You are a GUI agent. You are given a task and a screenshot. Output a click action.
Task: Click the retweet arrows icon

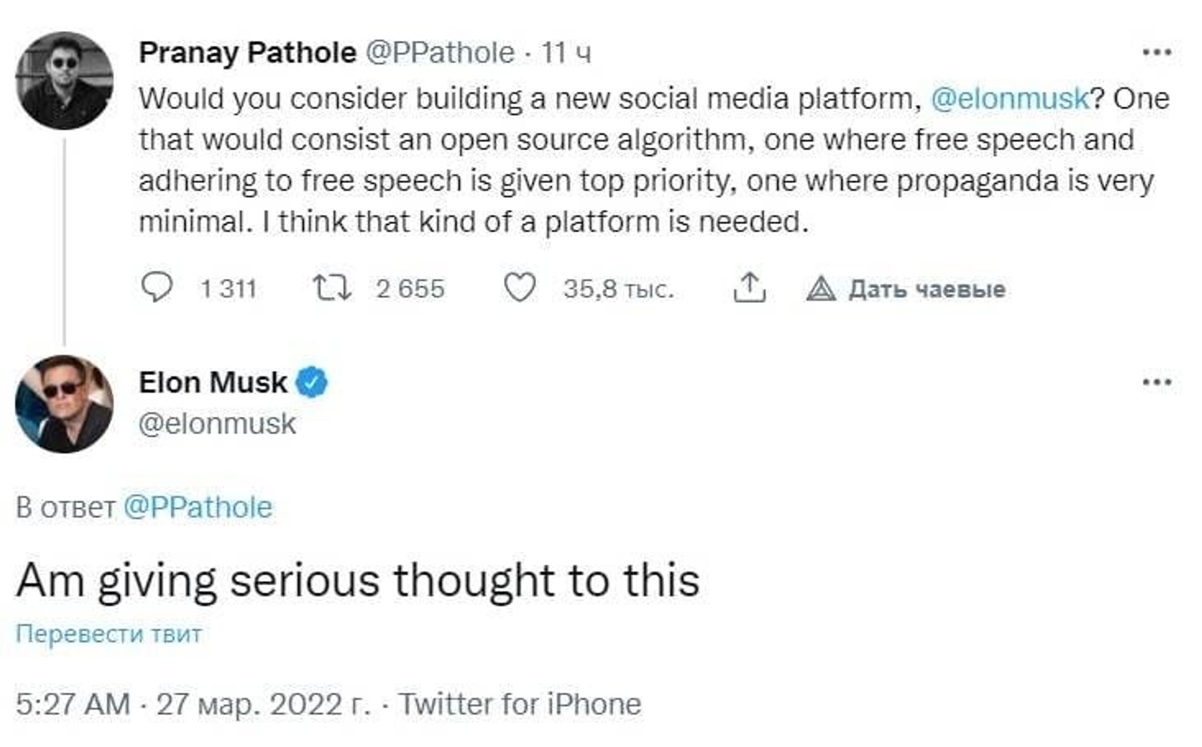tap(332, 288)
